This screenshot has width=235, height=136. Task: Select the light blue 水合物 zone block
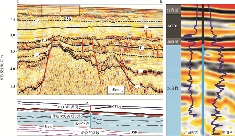click(x=174, y=89)
